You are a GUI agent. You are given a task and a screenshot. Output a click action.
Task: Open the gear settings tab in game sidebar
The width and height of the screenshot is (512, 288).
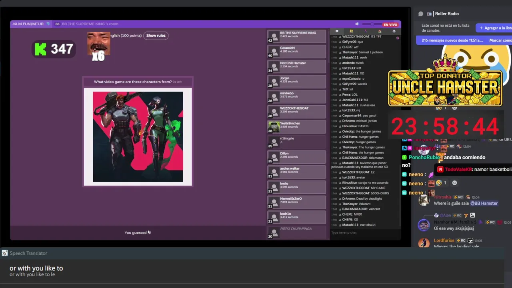tap(394, 31)
